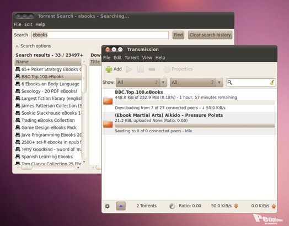Open Edit menu in Torrent Search window
This screenshot has width=289, height=226.
coord(28,24)
